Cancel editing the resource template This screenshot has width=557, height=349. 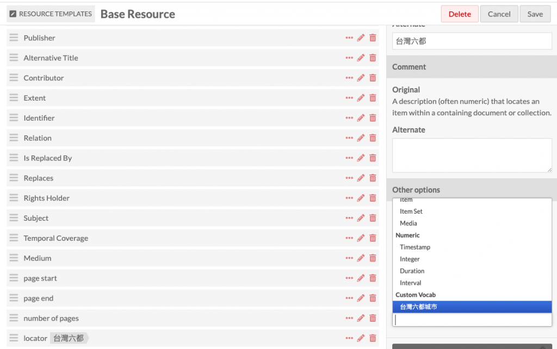click(498, 14)
